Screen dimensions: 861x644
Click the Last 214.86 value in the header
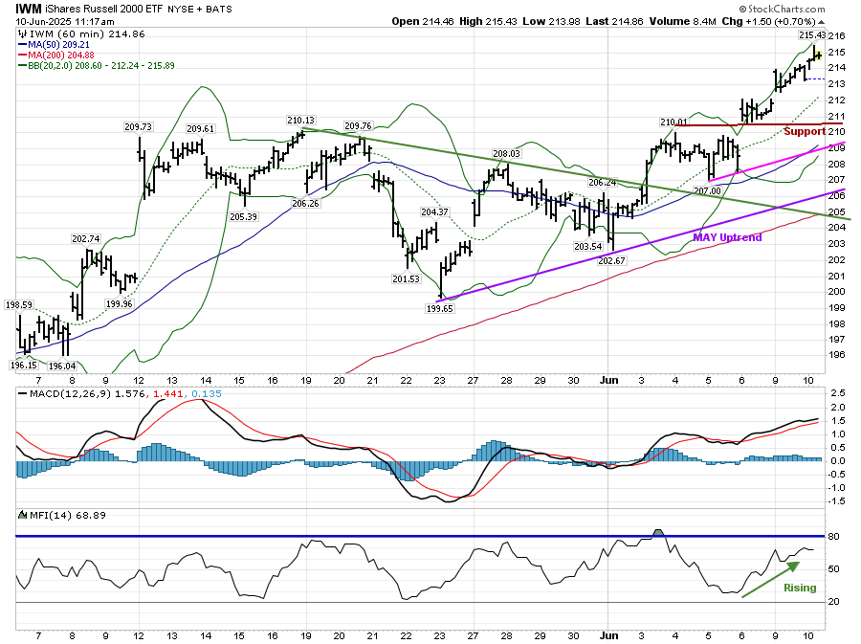click(x=614, y=21)
